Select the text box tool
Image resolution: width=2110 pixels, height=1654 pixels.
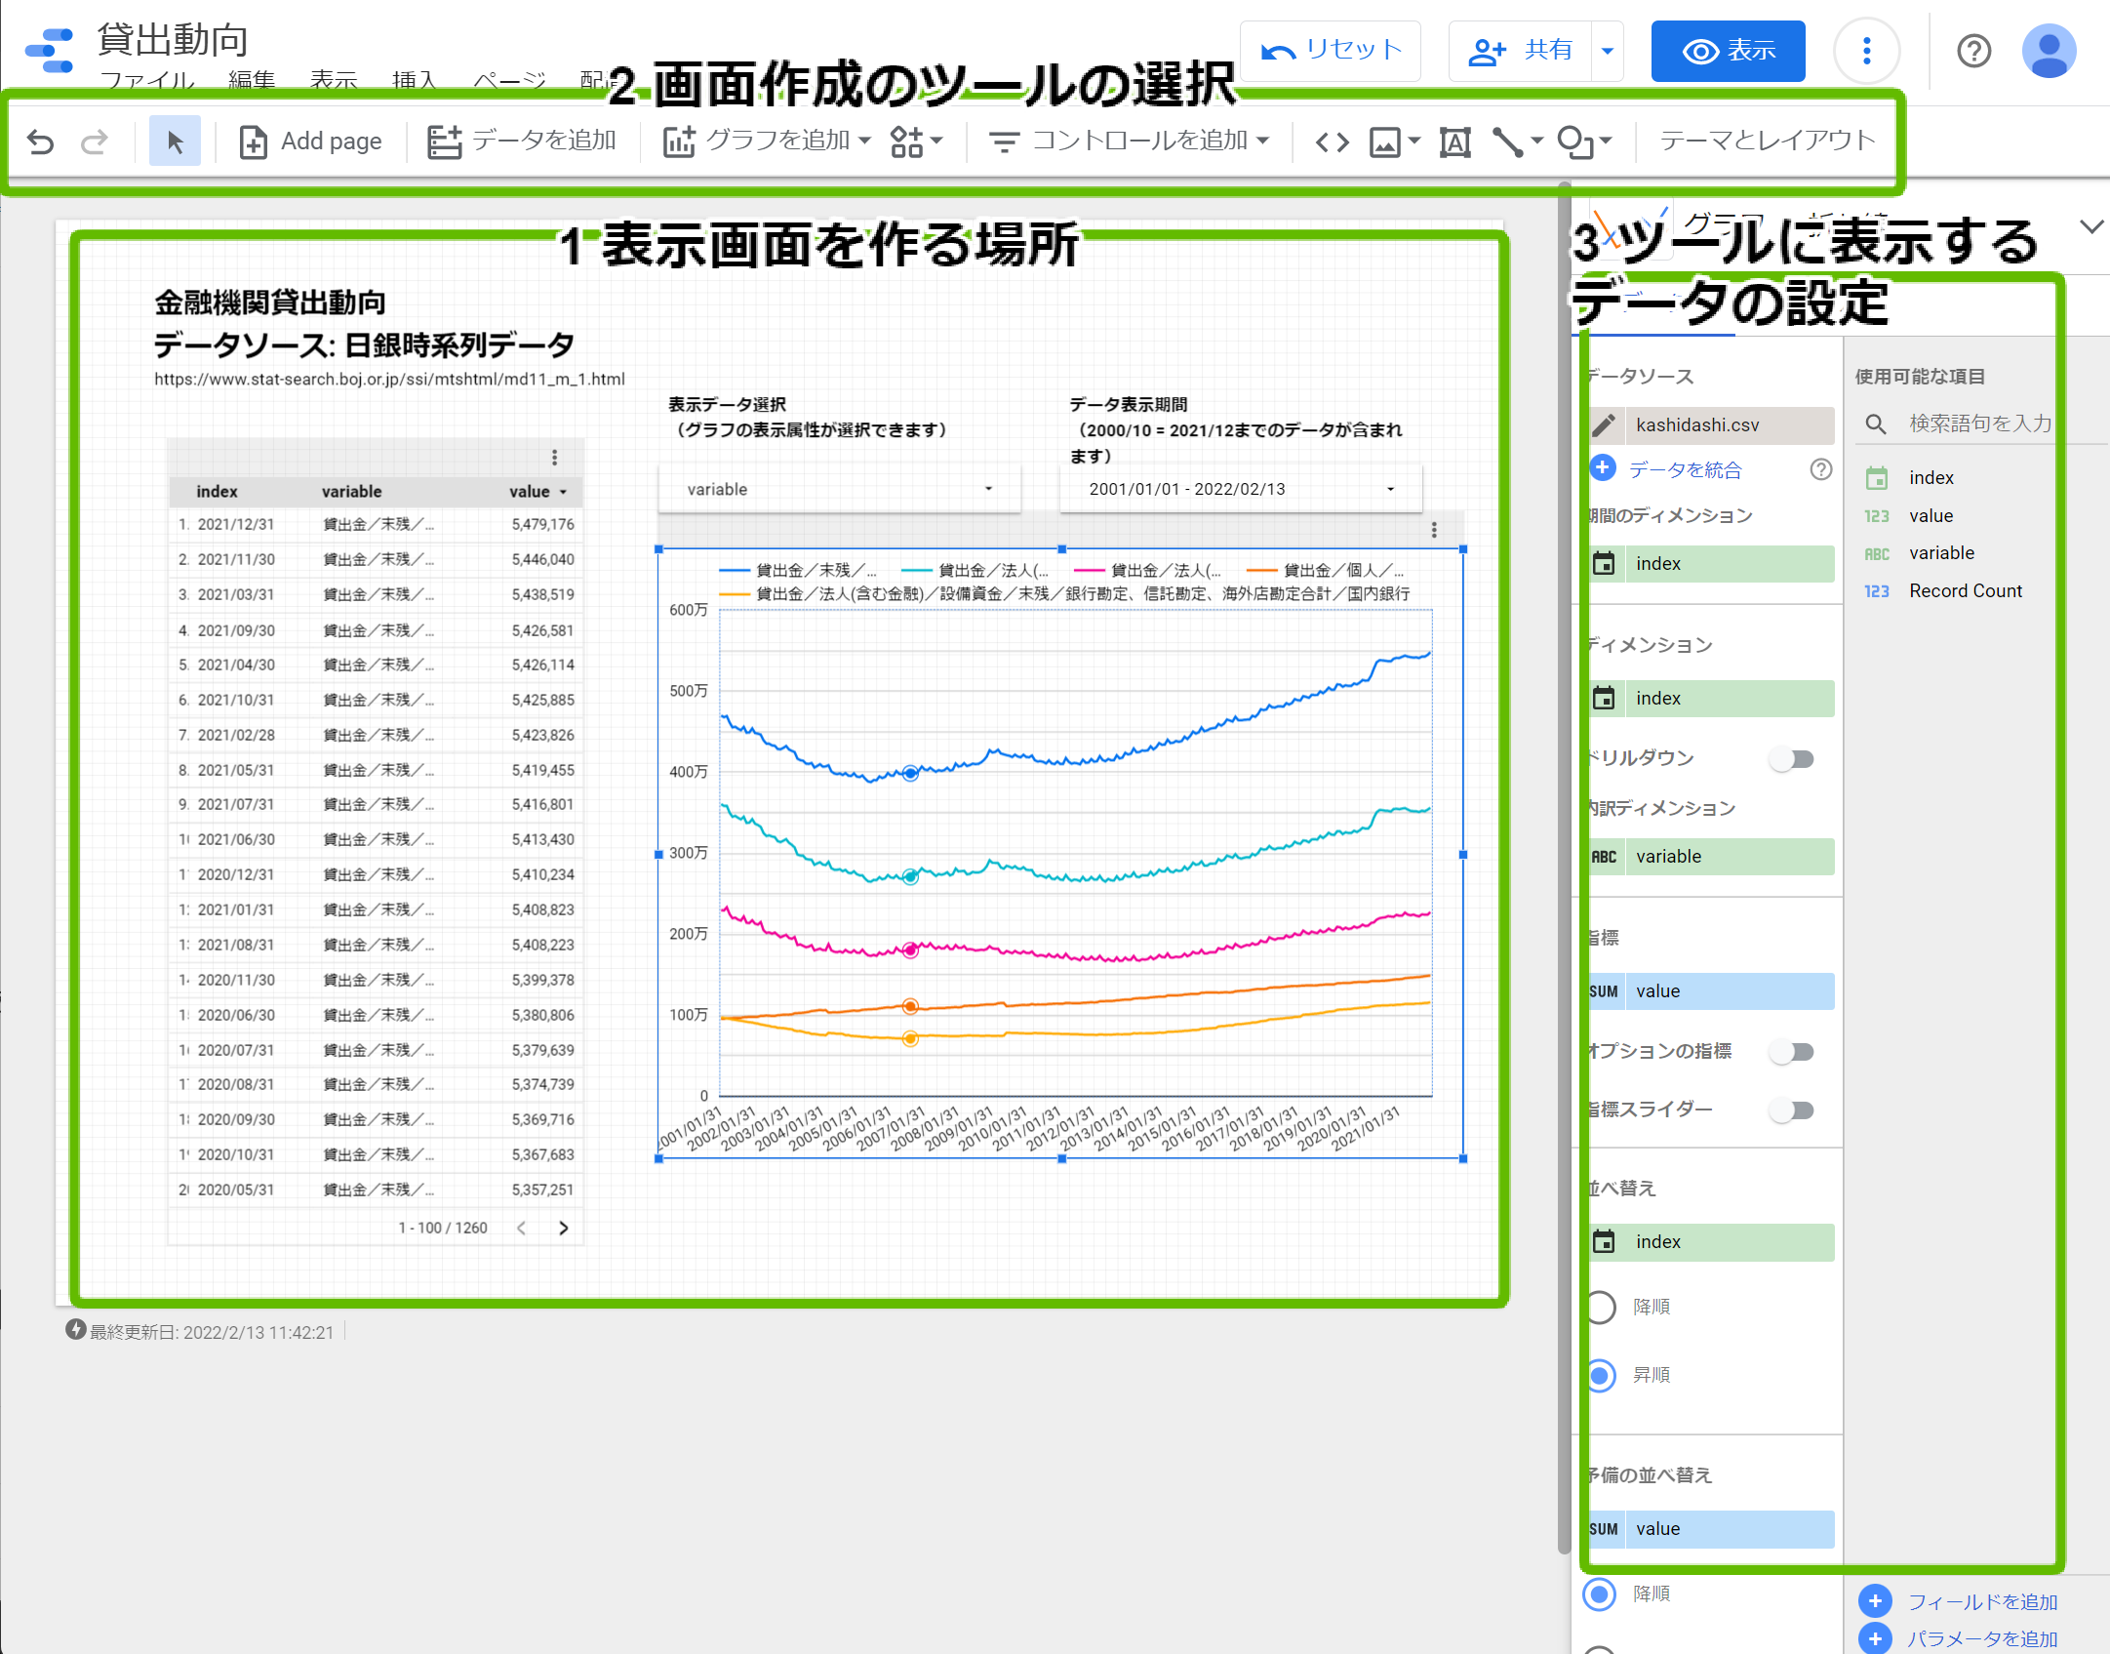tap(1454, 142)
